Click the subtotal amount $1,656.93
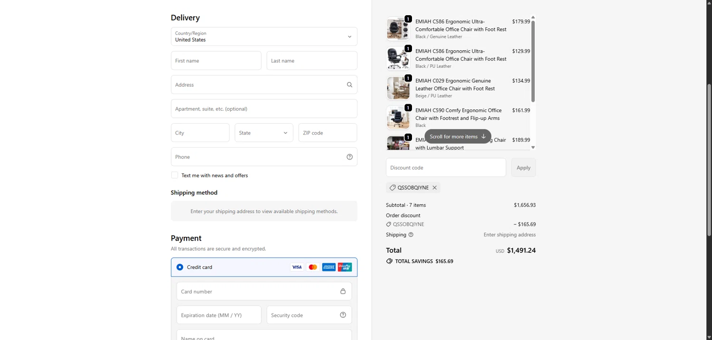This screenshot has width=712, height=340. click(x=525, y=205)
